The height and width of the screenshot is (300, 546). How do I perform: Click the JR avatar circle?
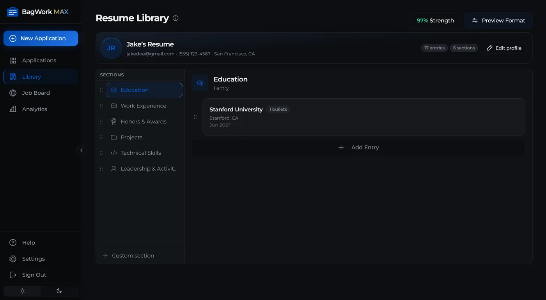pos(111,48)
